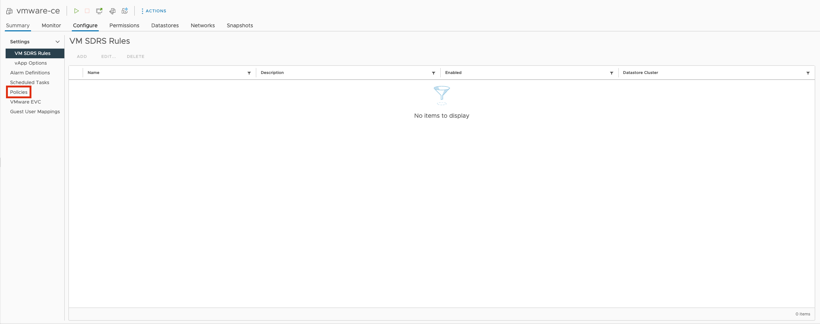The height and width of the screenshot is (324, 820).
Task: Click the ADD rule button
Action: click(82, 56)
